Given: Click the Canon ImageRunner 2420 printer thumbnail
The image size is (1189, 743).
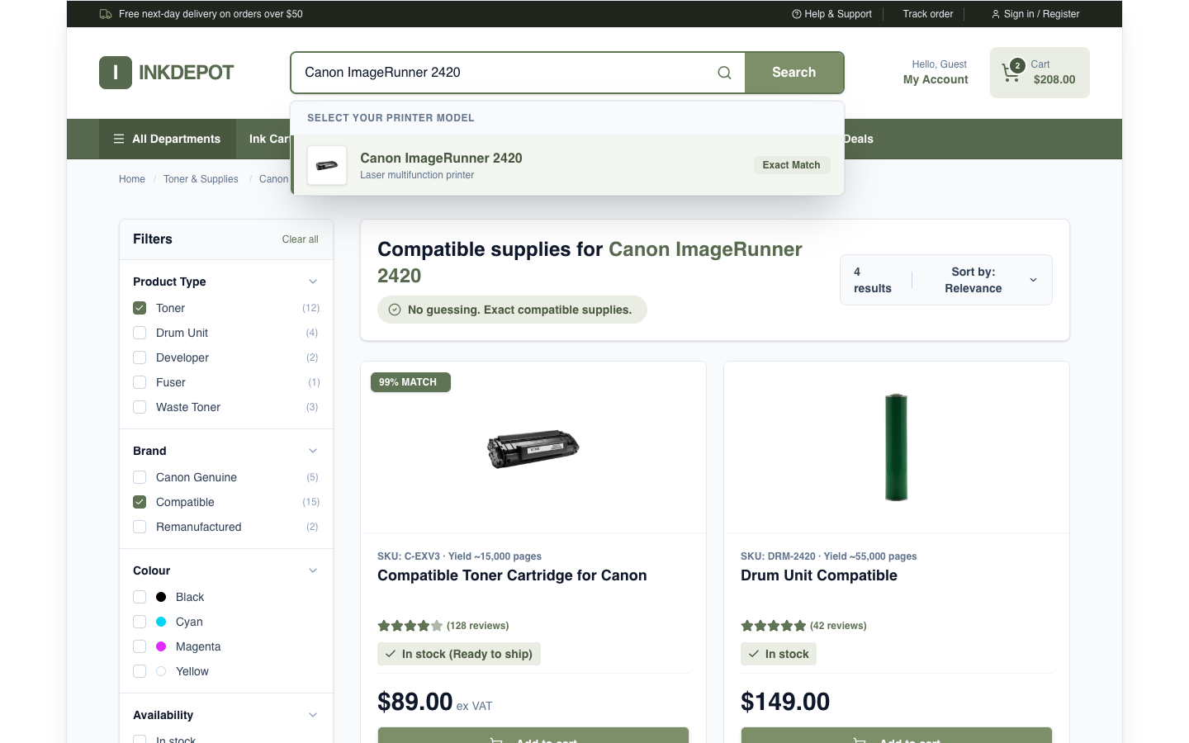Looking at the screenshot, I should pyautogui.click(x=327, y=165).
